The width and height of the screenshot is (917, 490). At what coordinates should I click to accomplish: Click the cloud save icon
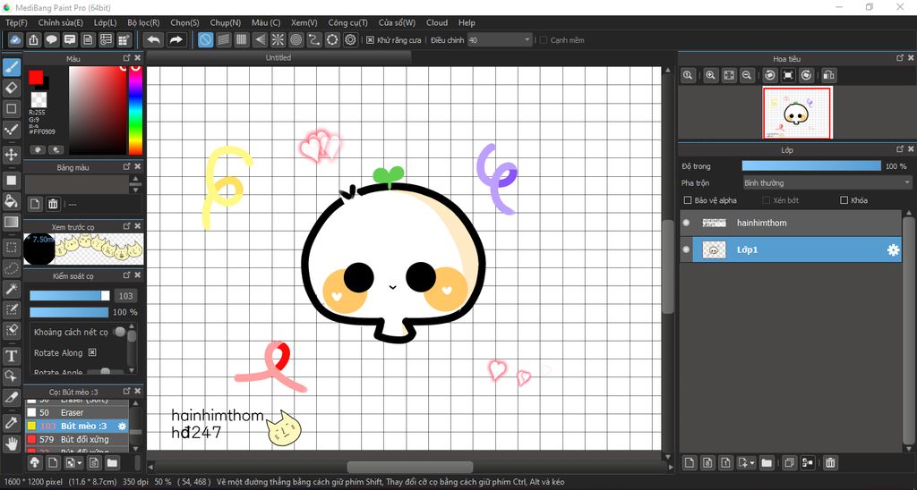pyautogui.click(x=15, y=39)
